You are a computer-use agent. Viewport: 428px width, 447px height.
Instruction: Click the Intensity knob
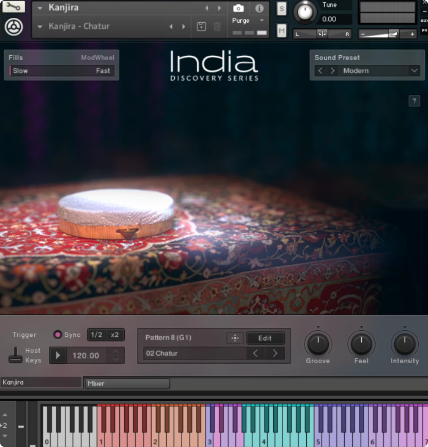point(405,344)
